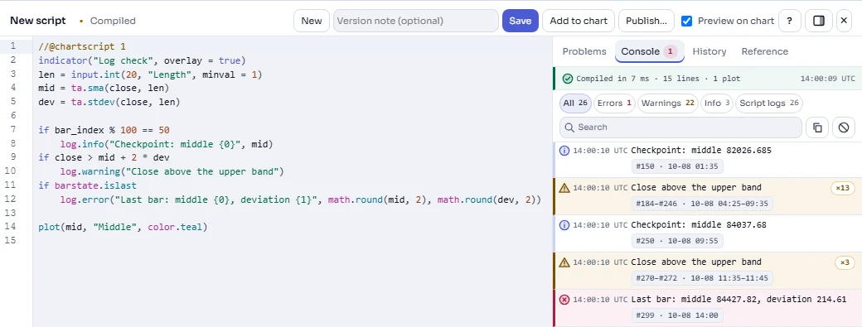
Task: Click the New script button
Action: click(312, 21)
